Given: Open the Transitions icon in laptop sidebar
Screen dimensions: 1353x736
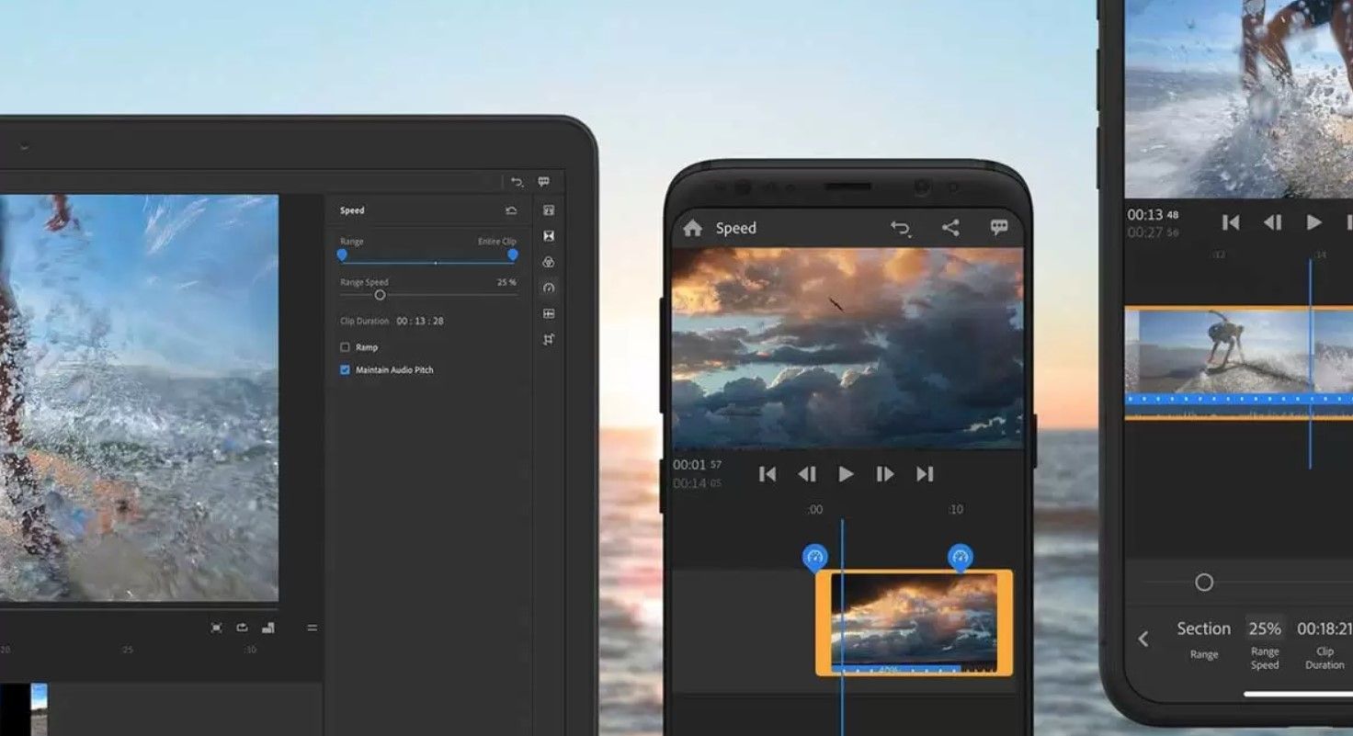Looking at the screenshot, I should pos(549,236).
